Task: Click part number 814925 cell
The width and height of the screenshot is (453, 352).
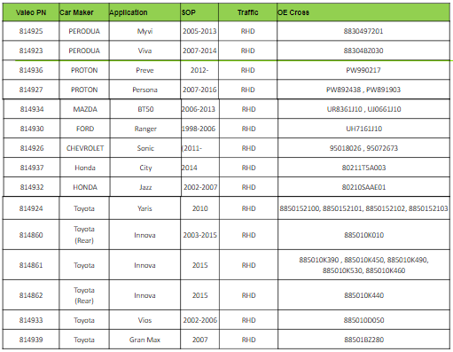Action: point(31,31)
